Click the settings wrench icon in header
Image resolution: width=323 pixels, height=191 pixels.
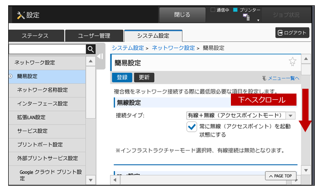[x=21, y=15]
